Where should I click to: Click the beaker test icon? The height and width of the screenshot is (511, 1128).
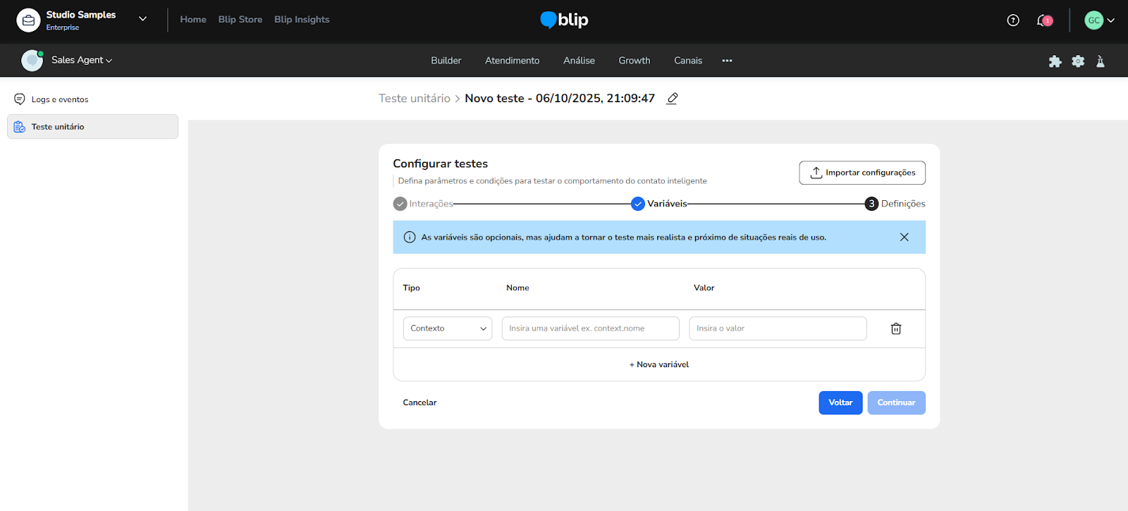(1100, 61)
